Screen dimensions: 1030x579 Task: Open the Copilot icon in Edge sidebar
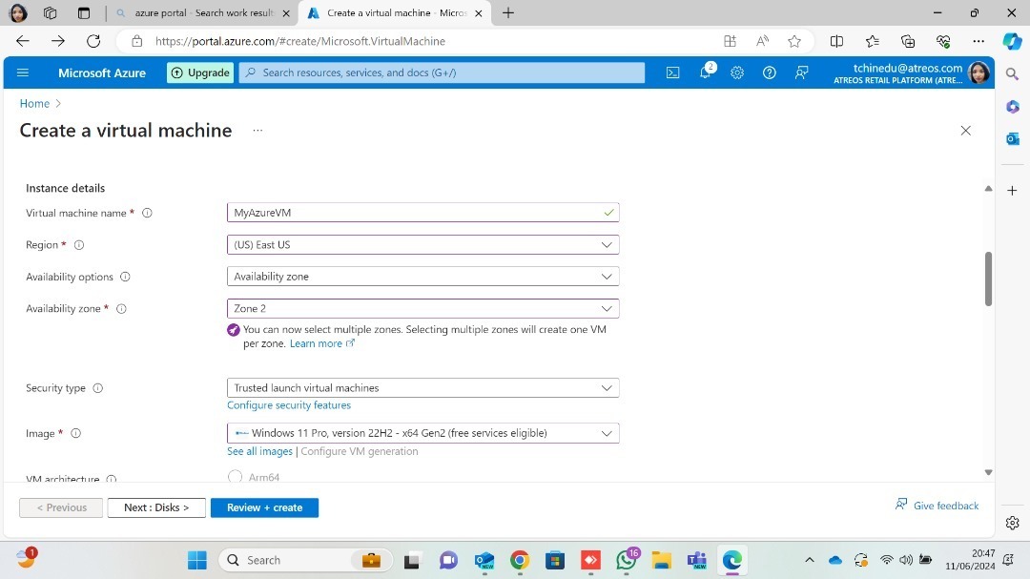1012,41
